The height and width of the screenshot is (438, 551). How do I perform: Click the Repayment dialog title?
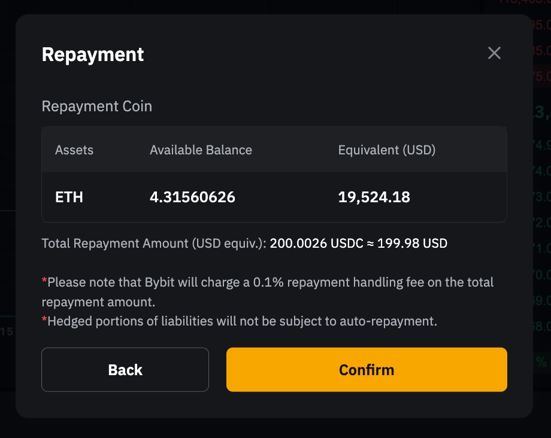[x=93, y=54]
